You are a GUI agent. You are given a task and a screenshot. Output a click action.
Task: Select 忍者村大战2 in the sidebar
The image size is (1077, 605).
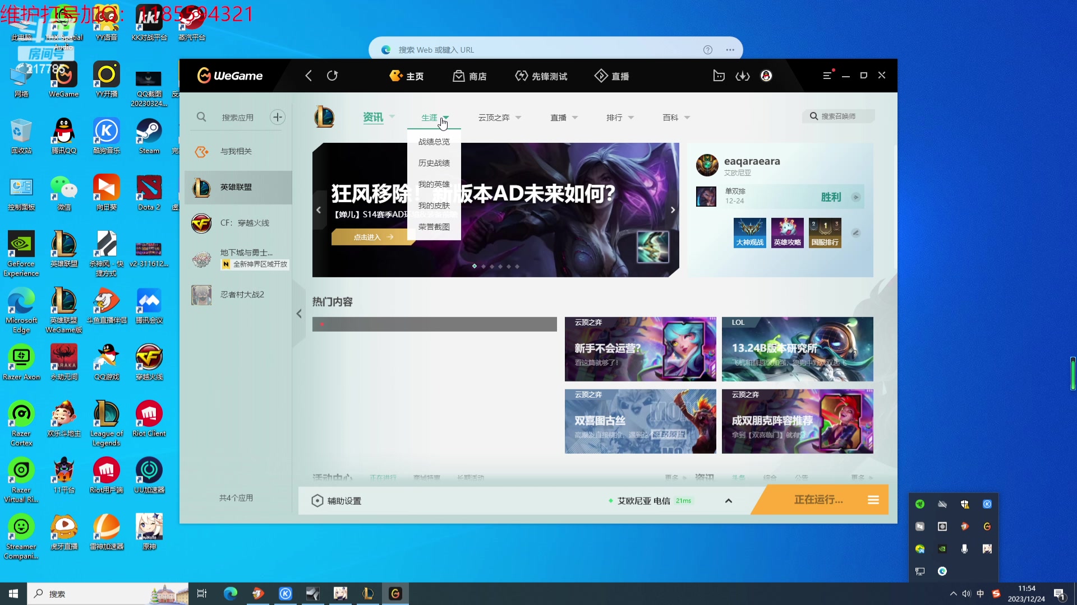pyautogui.click(x=238, y=295)
